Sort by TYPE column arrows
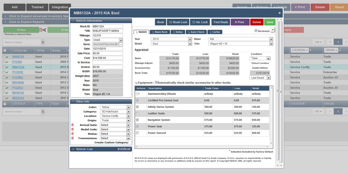This screenshot has width=348, height=174. pos(44,51)
